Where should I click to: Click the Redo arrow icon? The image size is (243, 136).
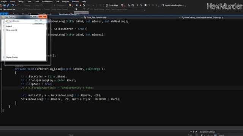pos(19,5)
